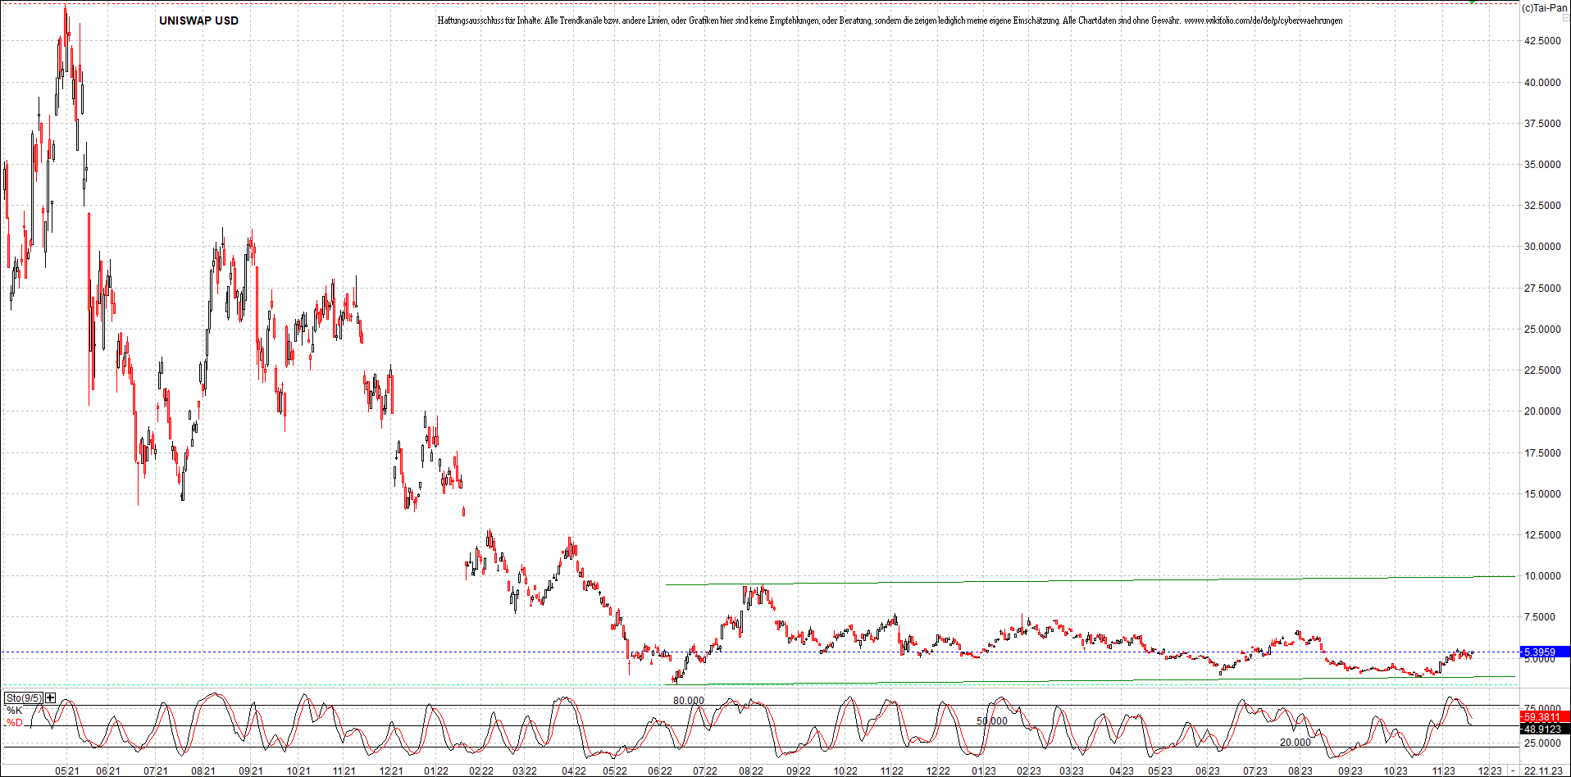This screenshot has height=777, width=1571.
Task: Click the %K stochastic legend label
Action: 15,711
